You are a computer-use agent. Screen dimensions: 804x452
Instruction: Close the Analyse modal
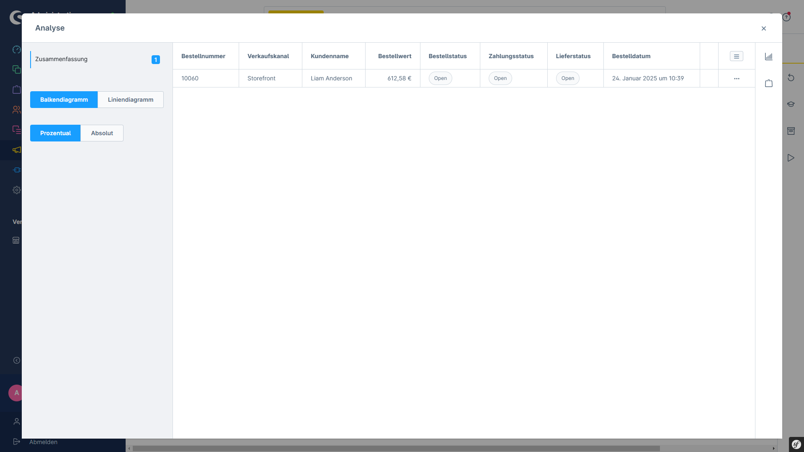tap(763, 28)
